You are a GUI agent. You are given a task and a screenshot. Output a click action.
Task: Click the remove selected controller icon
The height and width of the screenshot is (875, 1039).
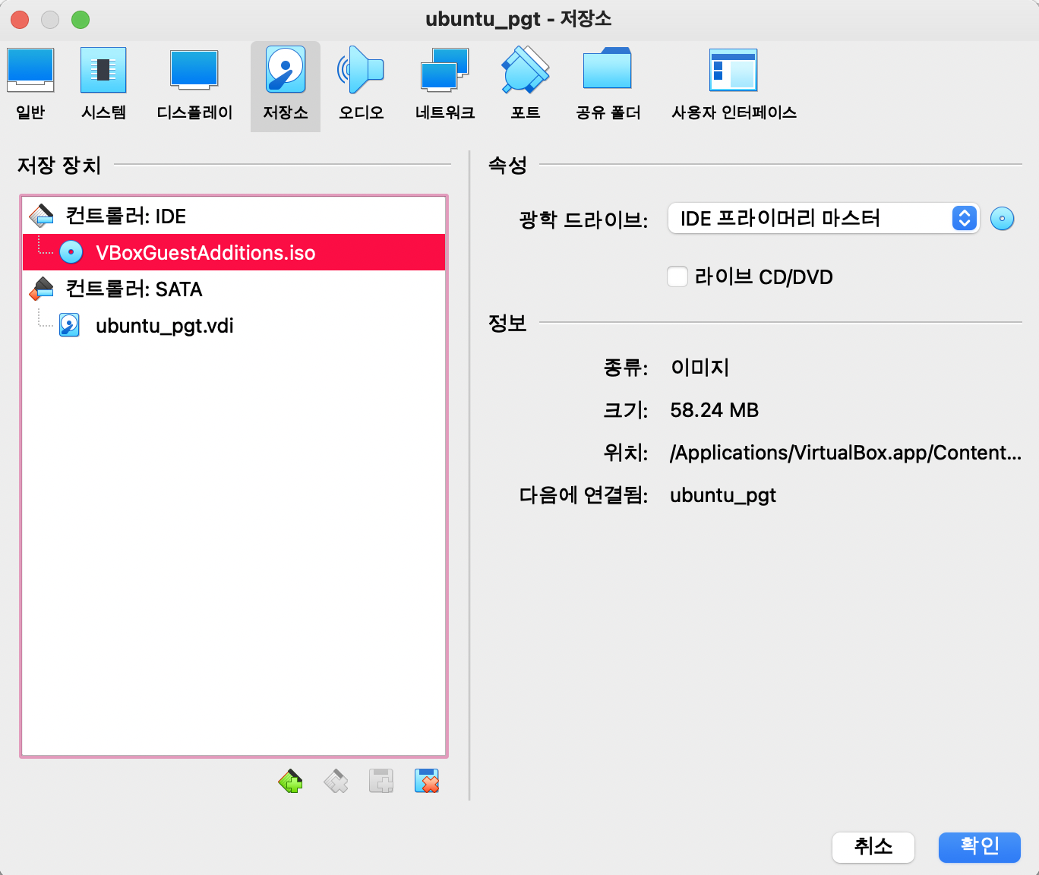tap(336, 781)
